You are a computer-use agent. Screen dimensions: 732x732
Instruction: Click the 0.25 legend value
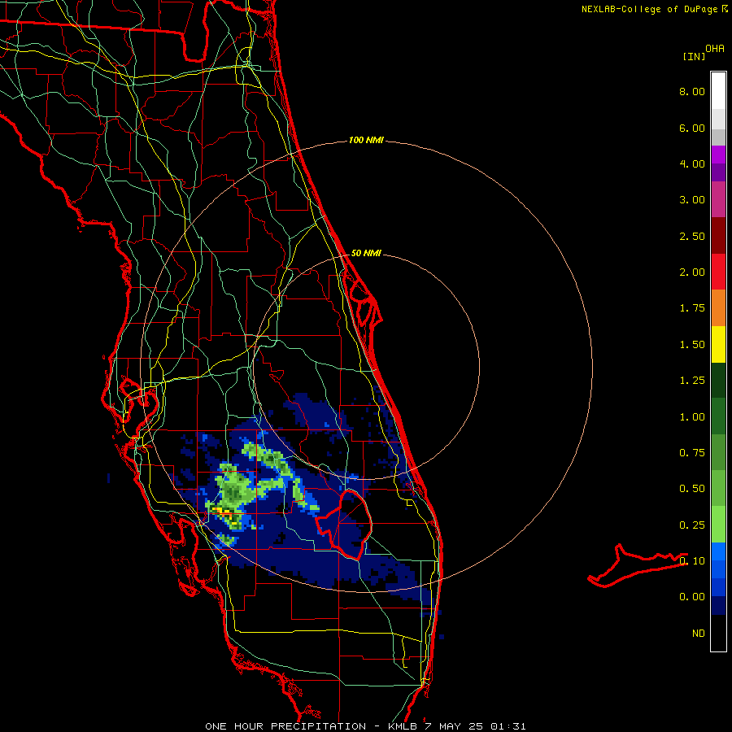coord(692,525)
